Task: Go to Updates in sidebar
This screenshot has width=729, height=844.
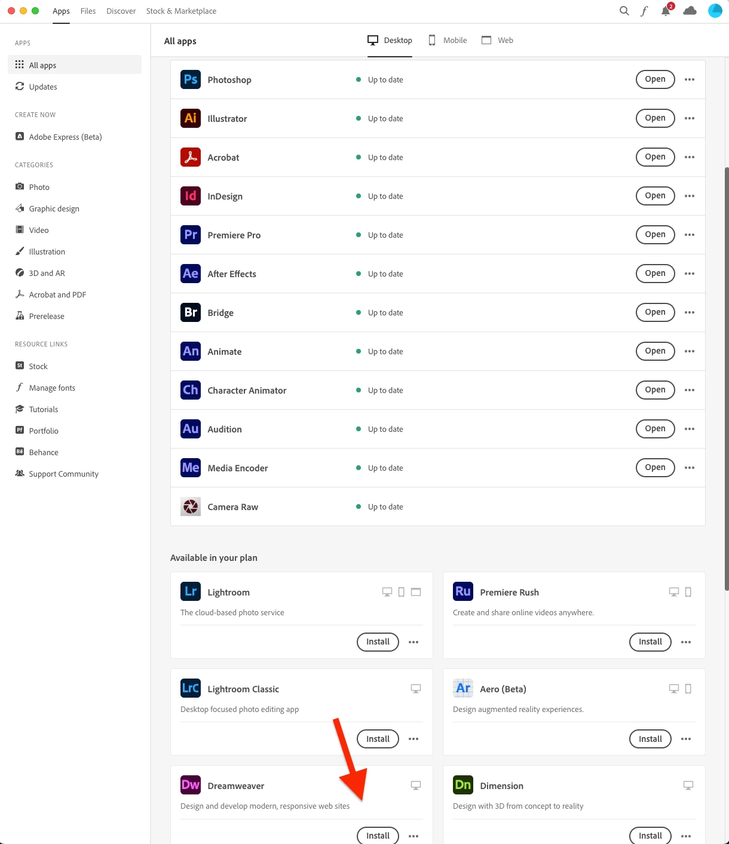Action: click(x=75, y=87)
